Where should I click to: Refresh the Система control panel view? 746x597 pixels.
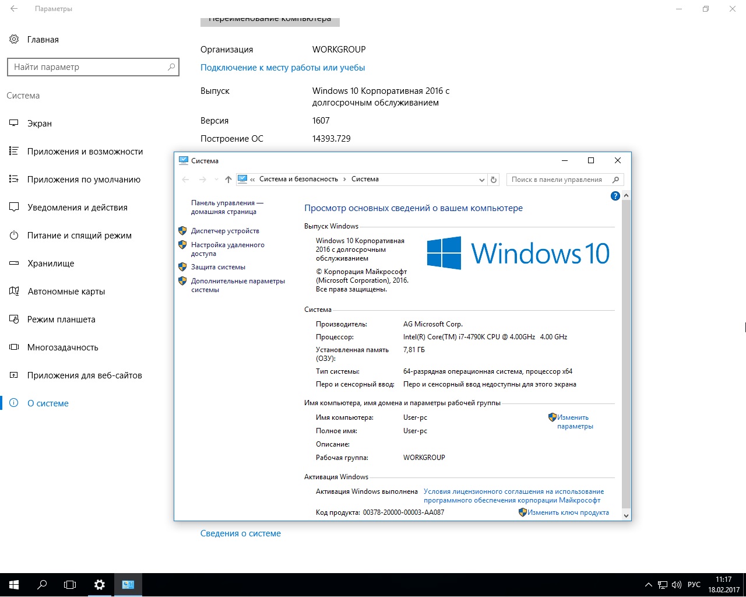494,180
